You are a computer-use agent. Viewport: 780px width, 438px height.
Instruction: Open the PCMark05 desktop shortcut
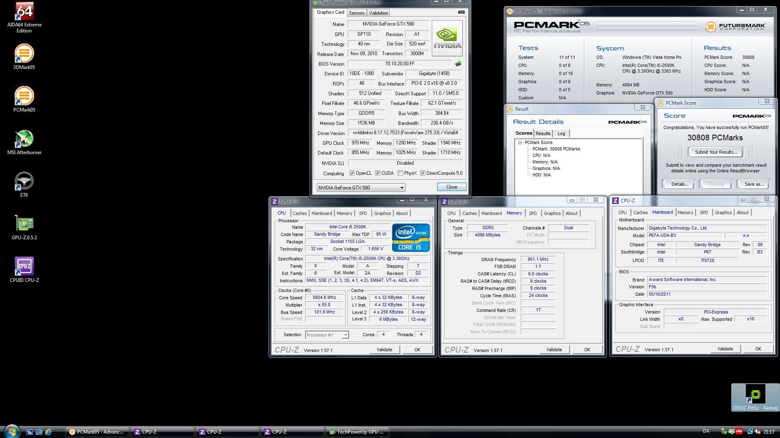click(24, 99)
